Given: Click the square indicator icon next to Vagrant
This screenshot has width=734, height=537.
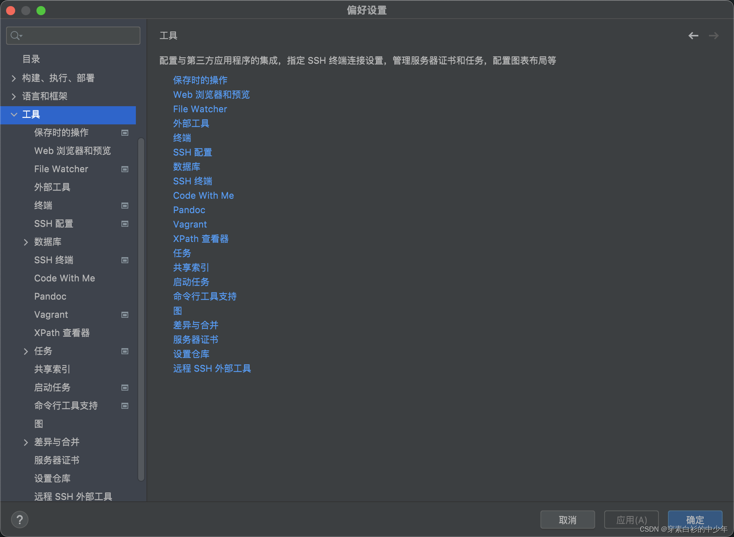Looking at the screenshot, I should [x=124, y=314].
